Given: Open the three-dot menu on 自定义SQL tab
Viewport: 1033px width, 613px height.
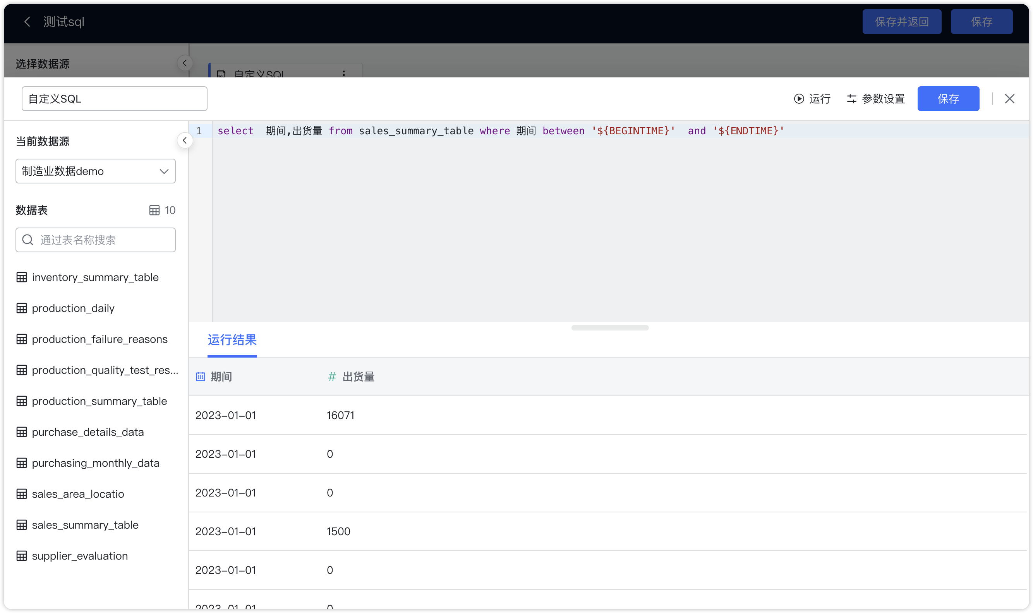Looking at the screenshot, I should point(343,74).
